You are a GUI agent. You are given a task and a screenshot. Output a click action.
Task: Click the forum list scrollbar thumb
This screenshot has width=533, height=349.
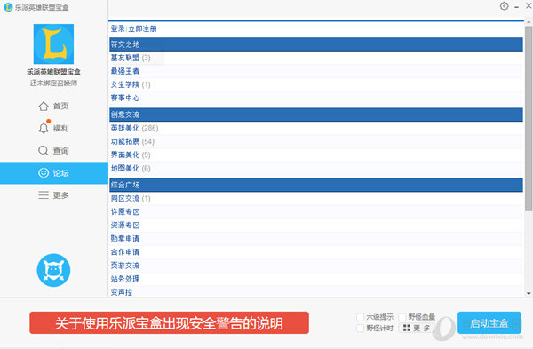pyautogui.click(x=529, y=118)
